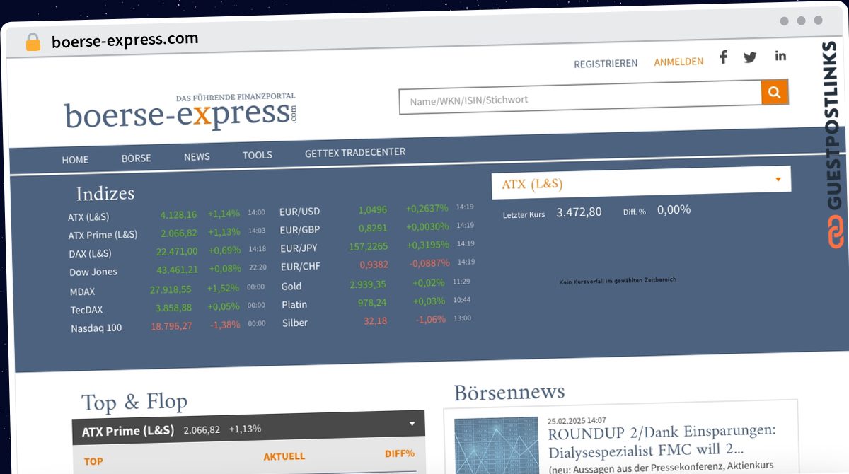Open the FMC news article thumbnail
The height and width of the screenshot is (474, 849).
(496, 447)
